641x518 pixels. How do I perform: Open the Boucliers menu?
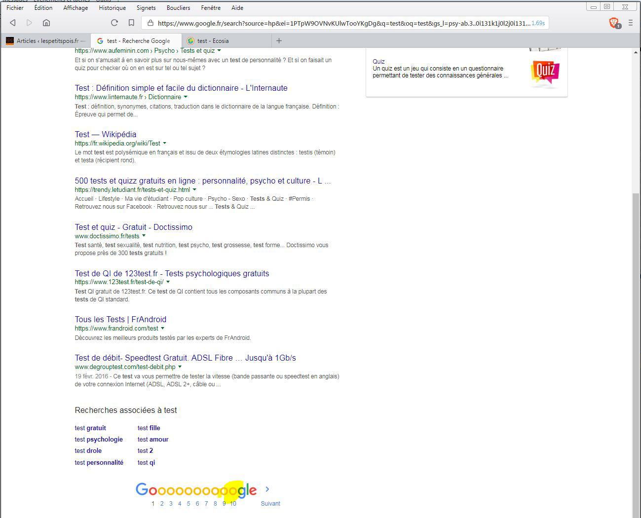(x=178, y=8)
